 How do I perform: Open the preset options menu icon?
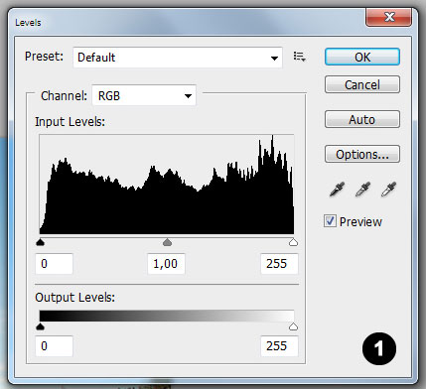tap(299, 57)
